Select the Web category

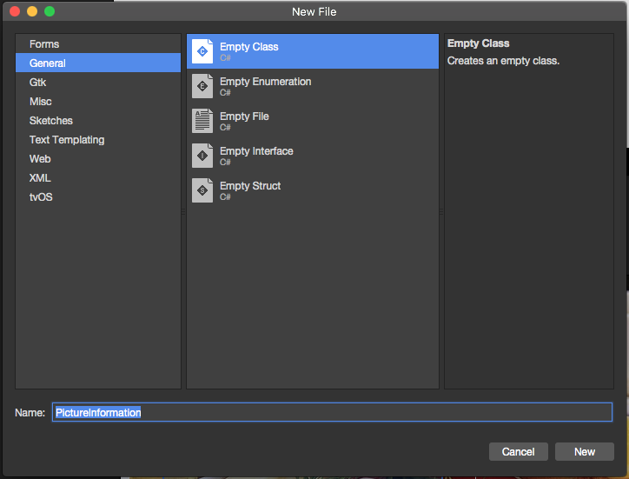(98, 158)
